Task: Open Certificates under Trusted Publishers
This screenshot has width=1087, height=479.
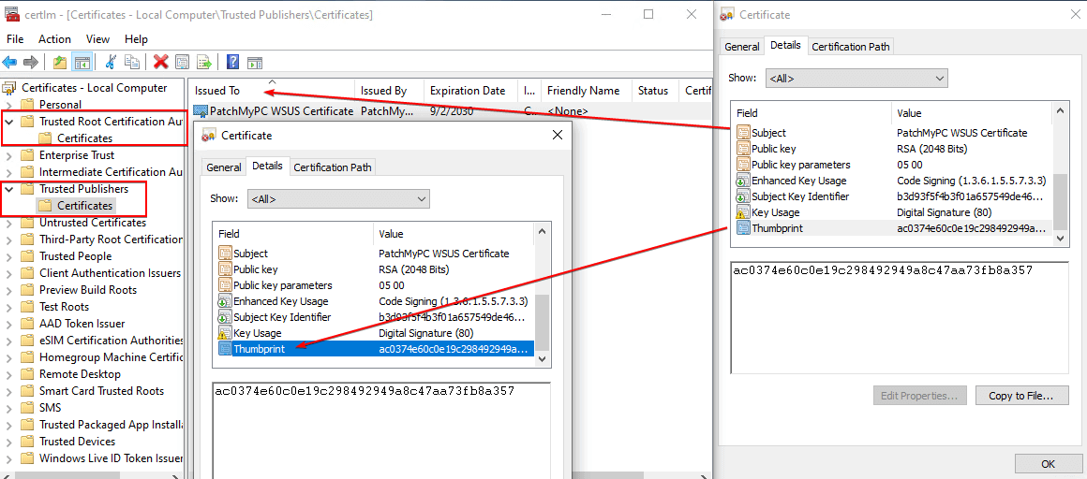Action: pyautogui.click(x=84, y=206)
